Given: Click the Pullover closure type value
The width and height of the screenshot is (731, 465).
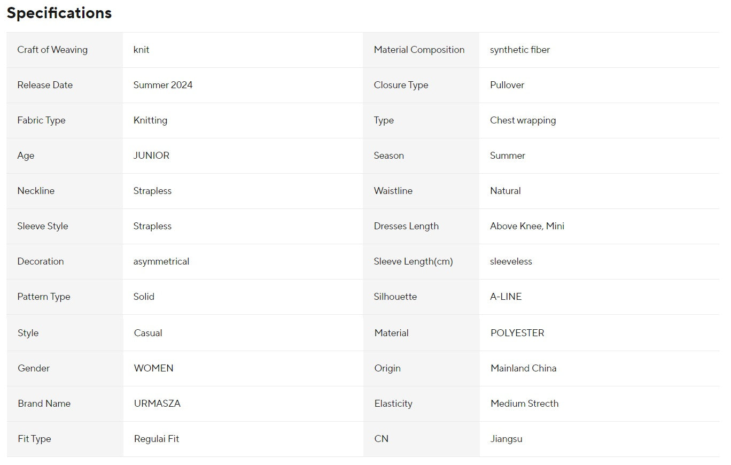Looking at the screenshot, I should click(507, 85).
